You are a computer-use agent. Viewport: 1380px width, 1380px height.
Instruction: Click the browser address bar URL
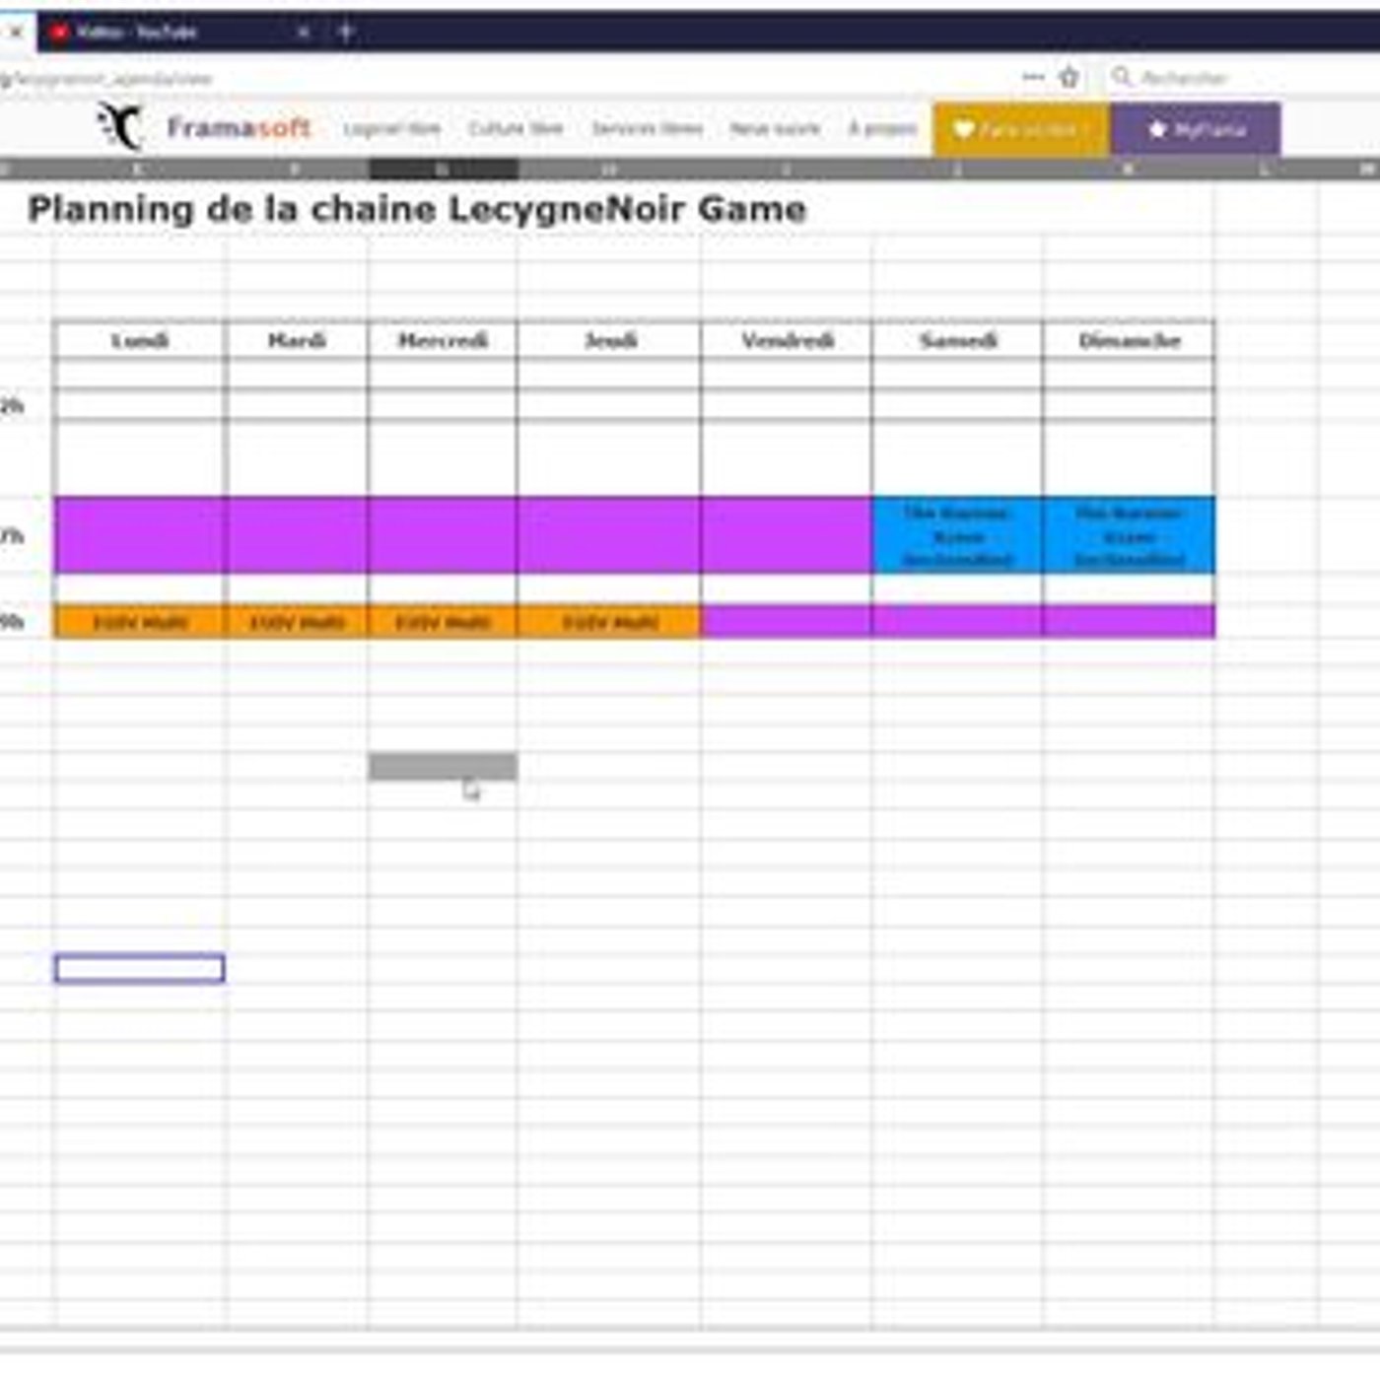106,79
